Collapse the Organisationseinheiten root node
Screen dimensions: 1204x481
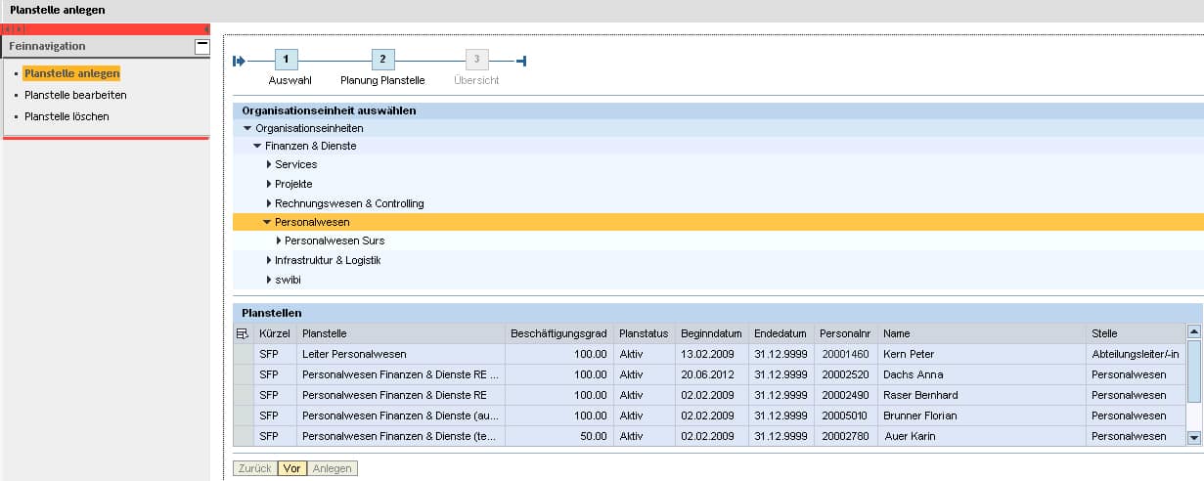point(247,128)
